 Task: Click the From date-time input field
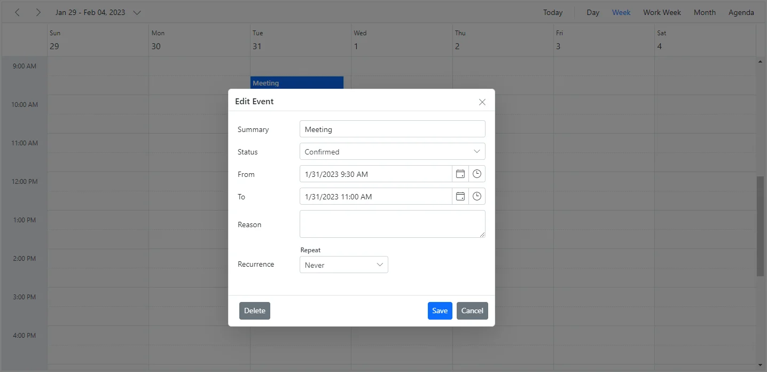[376, 174]
